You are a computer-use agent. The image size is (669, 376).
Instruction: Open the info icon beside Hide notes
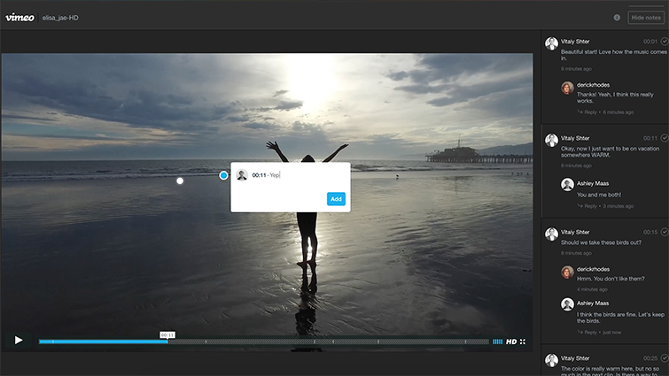[x=617, y=17]
